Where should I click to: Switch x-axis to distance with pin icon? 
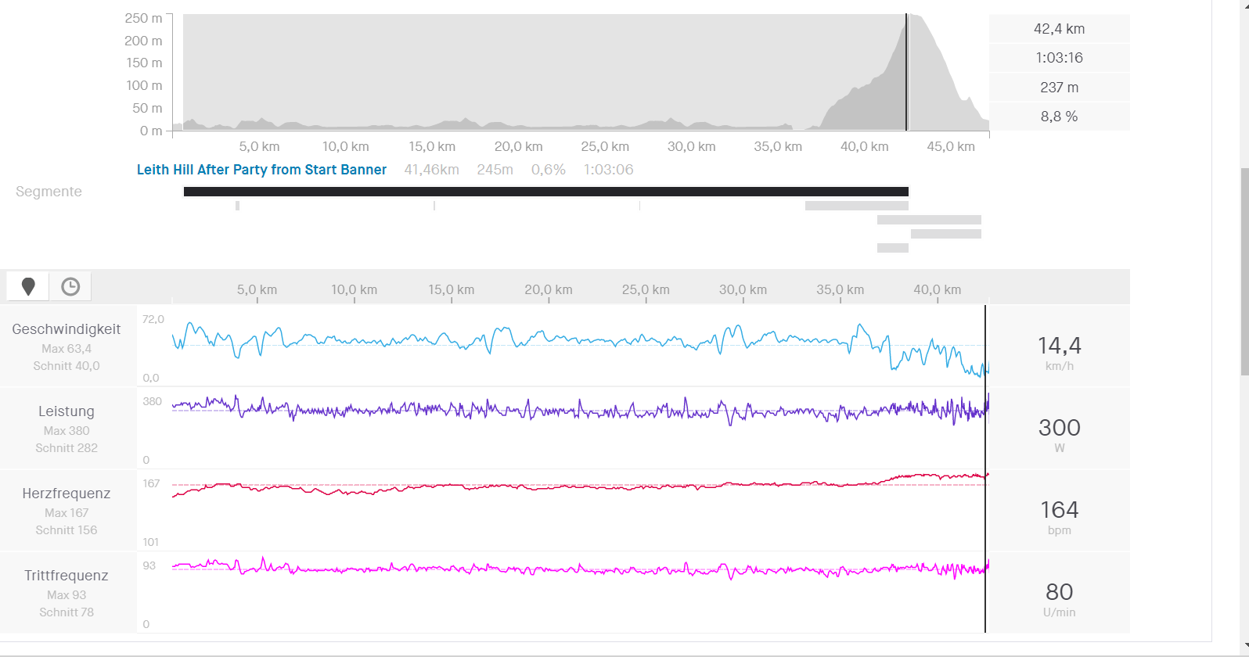pos(28,287)
